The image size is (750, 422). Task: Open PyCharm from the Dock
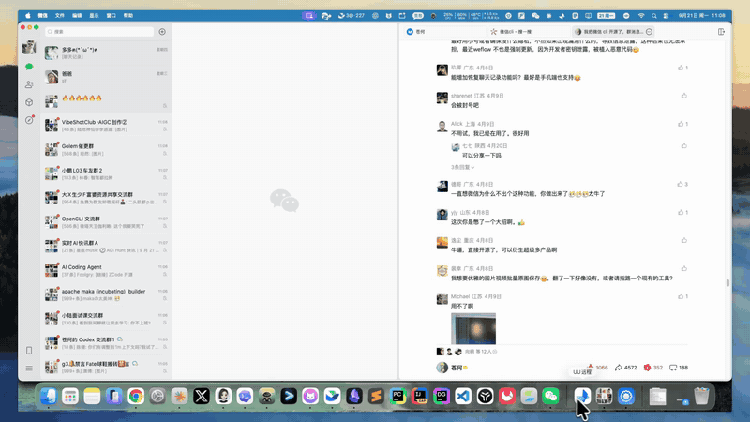397,396
